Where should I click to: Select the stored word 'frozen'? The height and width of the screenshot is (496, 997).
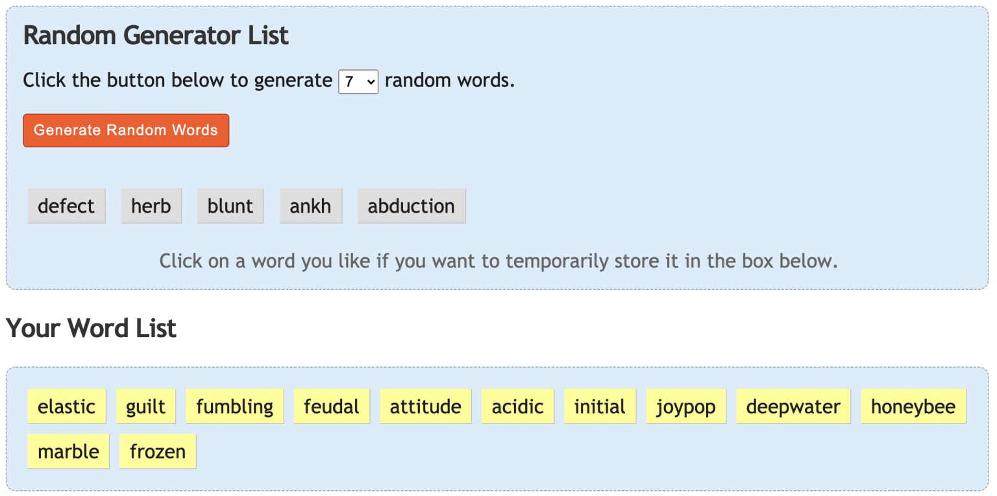point(158,451)
